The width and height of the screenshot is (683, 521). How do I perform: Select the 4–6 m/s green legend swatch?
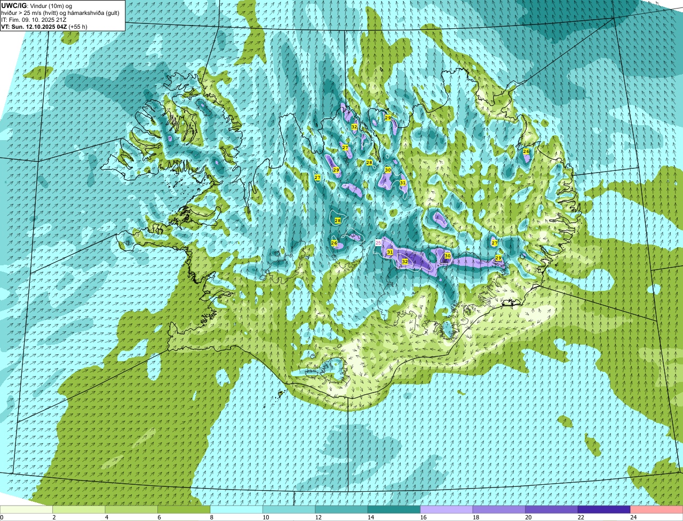click(x=132, y=509)
